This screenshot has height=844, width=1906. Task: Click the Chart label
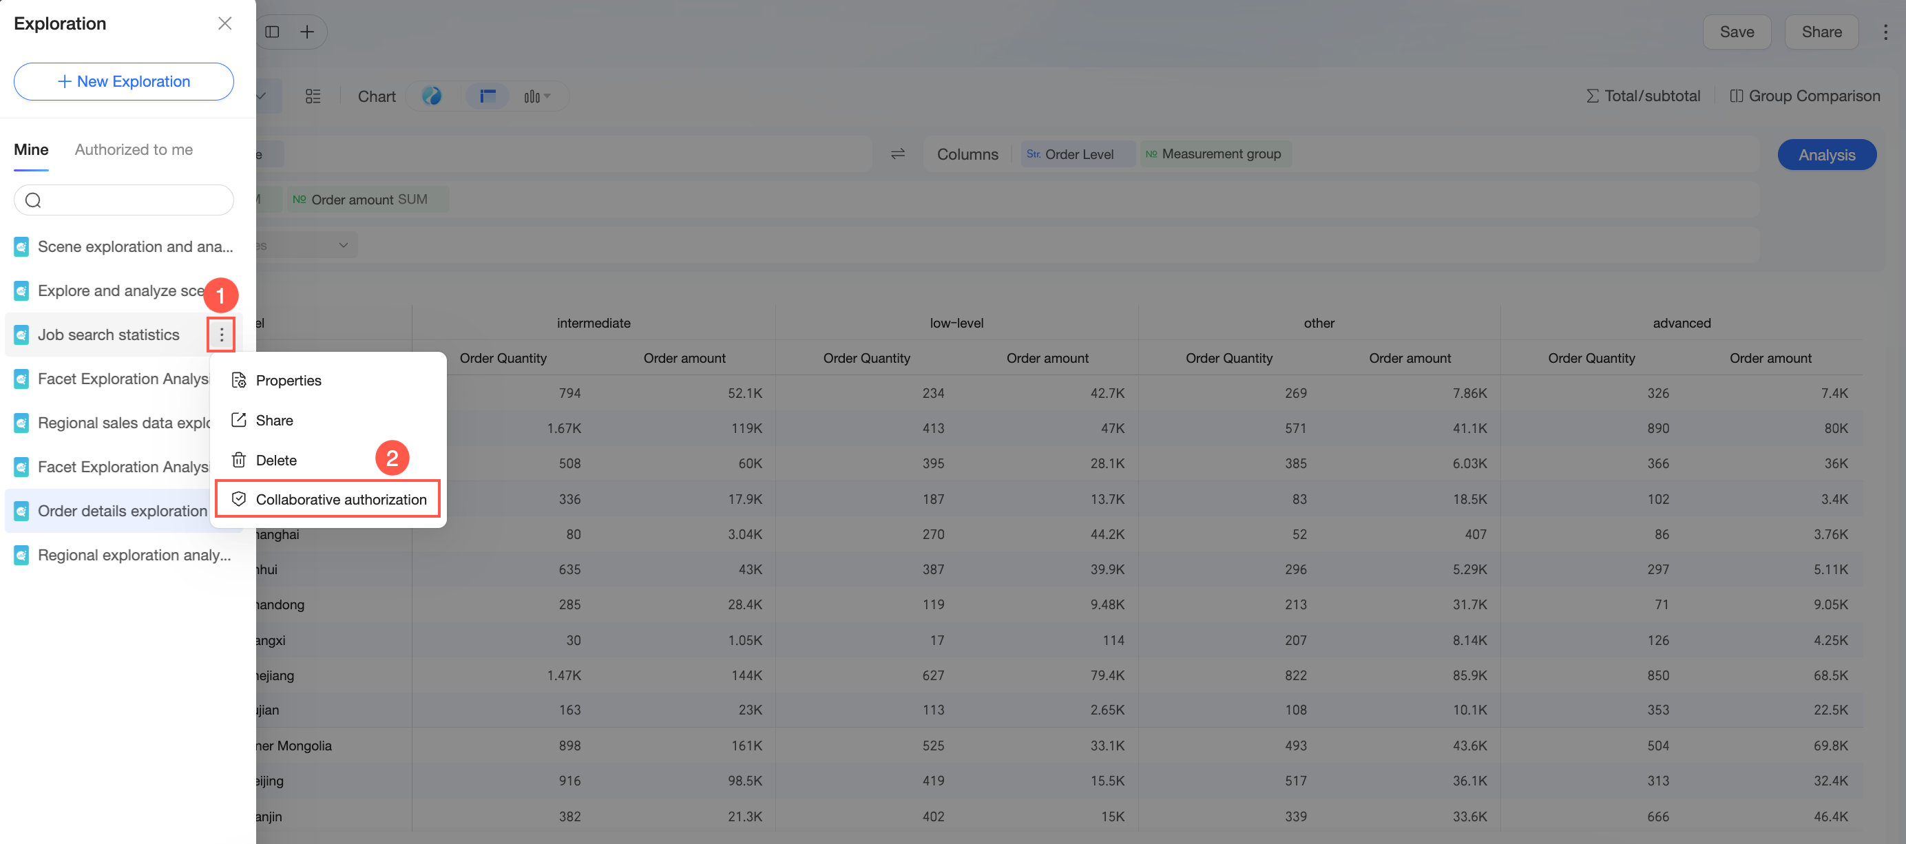point(377,96)
